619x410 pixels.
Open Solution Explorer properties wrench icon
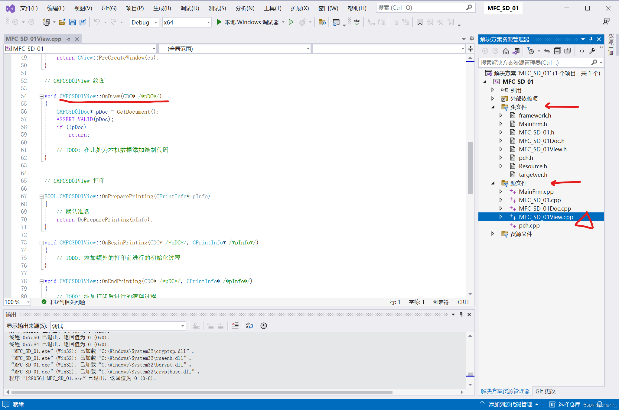[x=592, y=51]
